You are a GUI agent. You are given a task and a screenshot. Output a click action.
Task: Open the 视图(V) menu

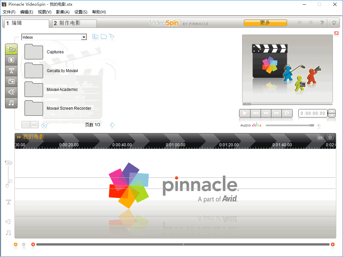(45, 12)
